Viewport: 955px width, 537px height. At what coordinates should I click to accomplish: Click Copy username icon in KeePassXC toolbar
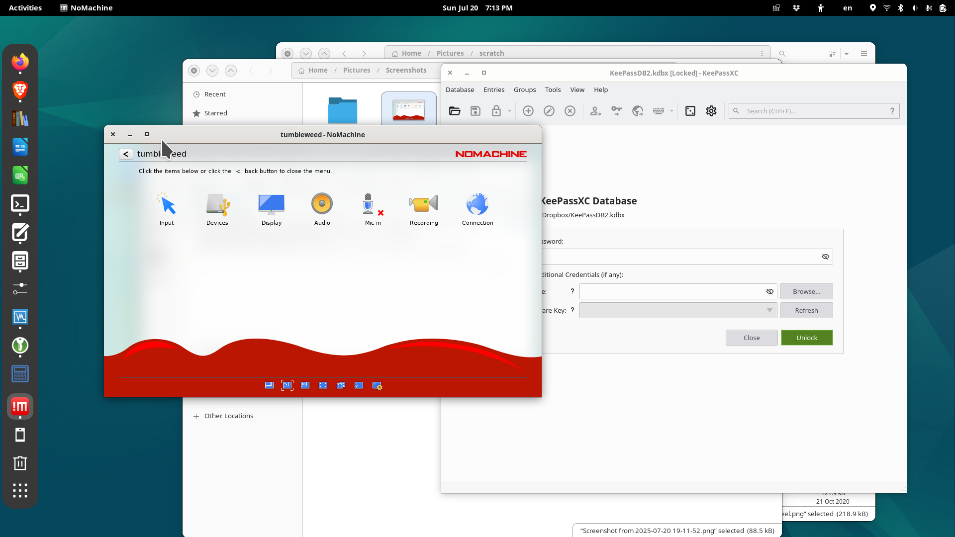(595, 111)
